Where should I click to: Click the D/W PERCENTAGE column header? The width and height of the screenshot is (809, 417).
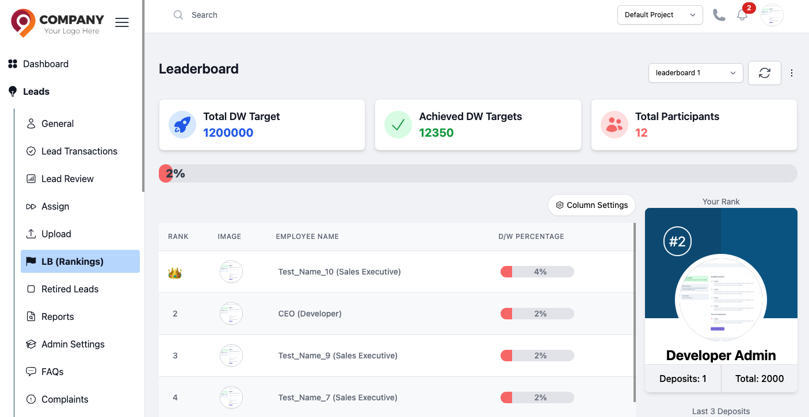point(531,237)
